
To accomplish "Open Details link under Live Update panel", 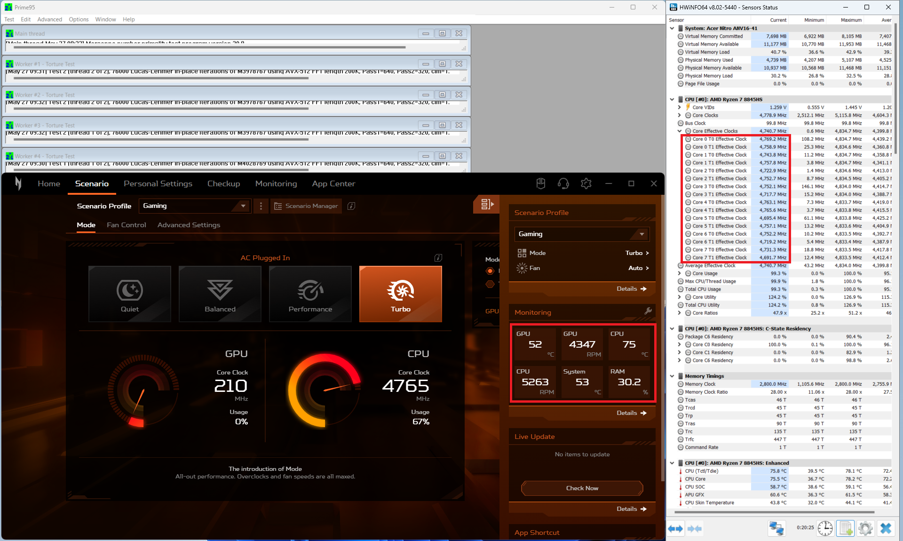I will tap(632, 509).
